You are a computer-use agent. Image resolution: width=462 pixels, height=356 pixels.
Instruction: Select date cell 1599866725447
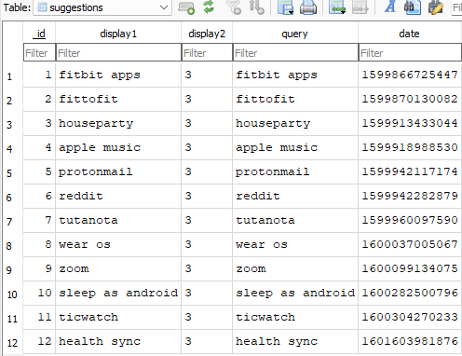click(410, 75)
